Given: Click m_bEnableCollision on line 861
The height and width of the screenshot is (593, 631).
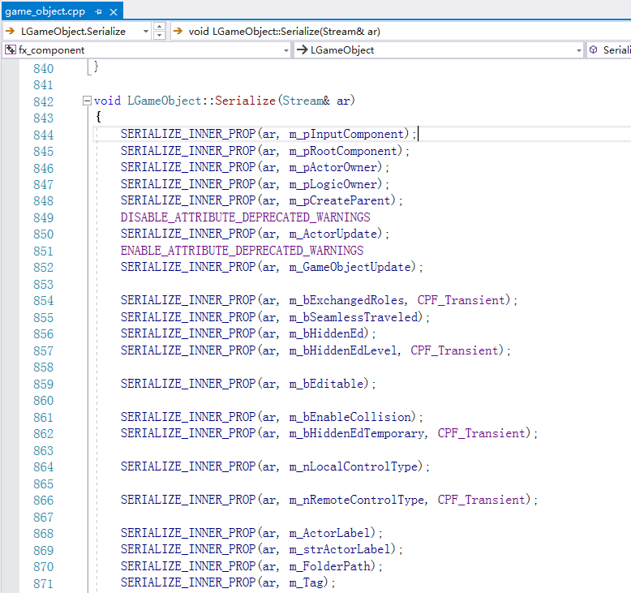Looking at the screenshot, I should click(x=350, y=417).
